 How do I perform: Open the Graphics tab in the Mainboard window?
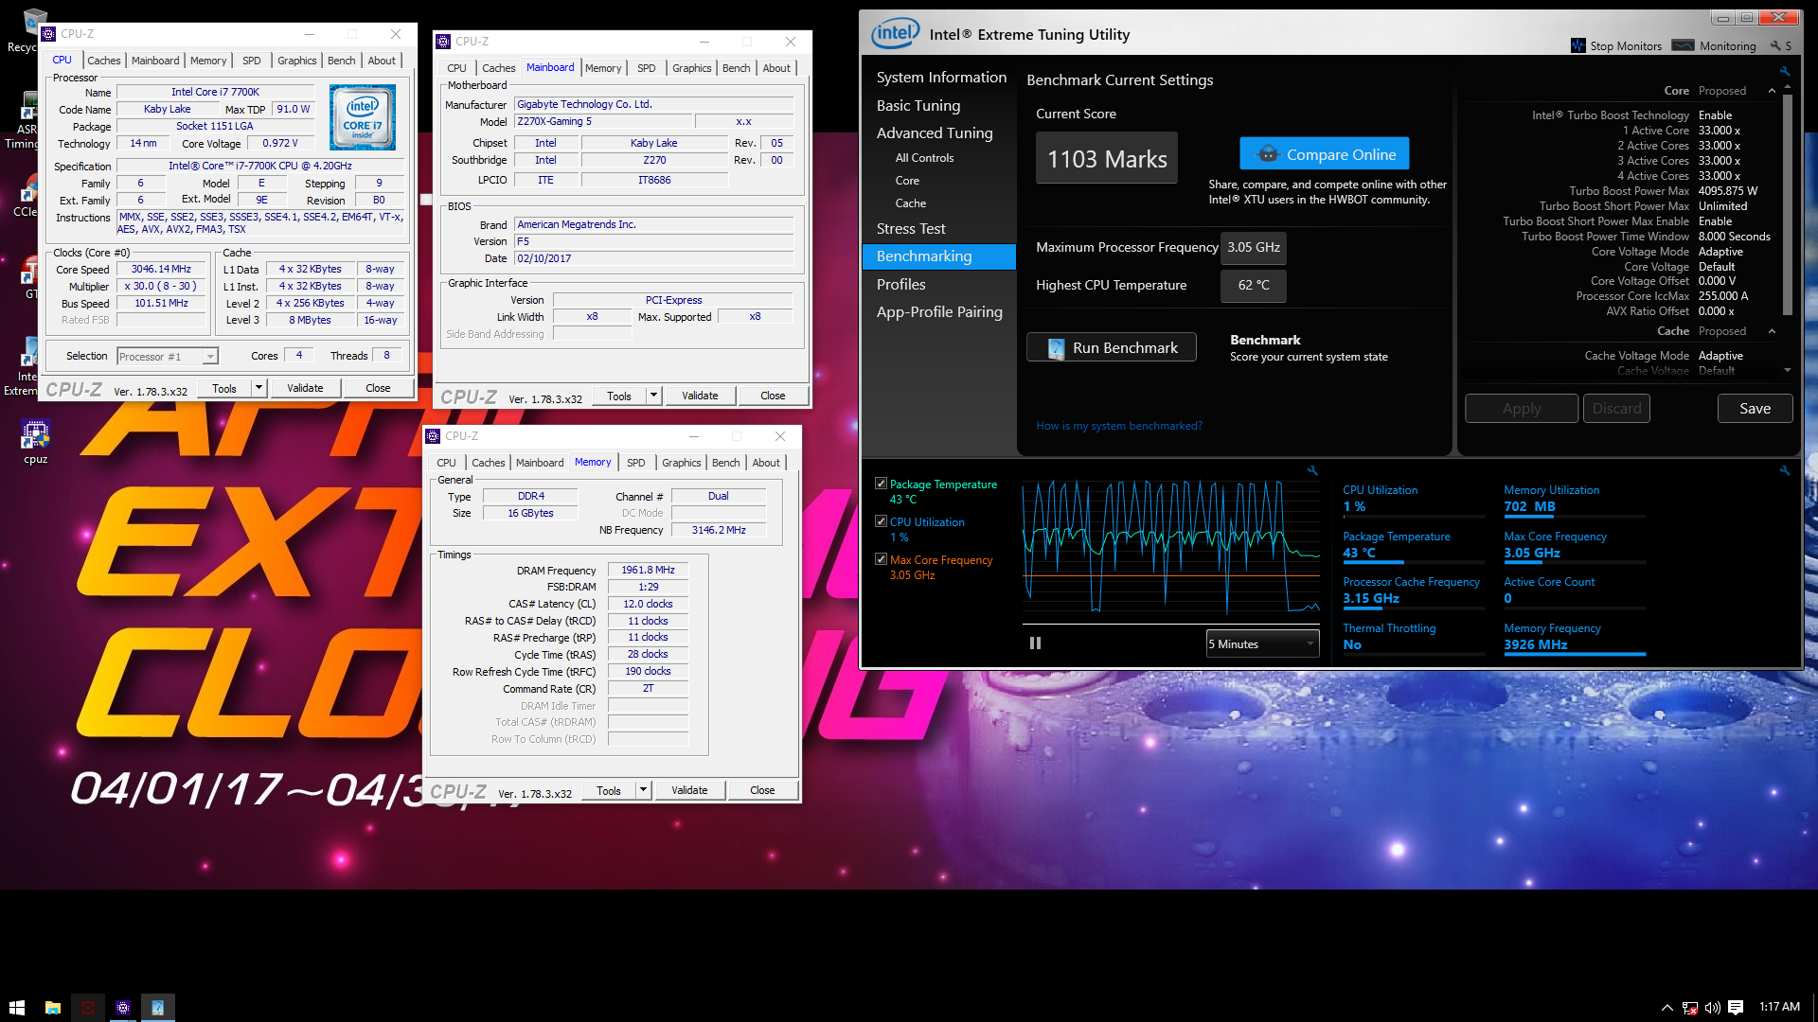click(692, 68)
